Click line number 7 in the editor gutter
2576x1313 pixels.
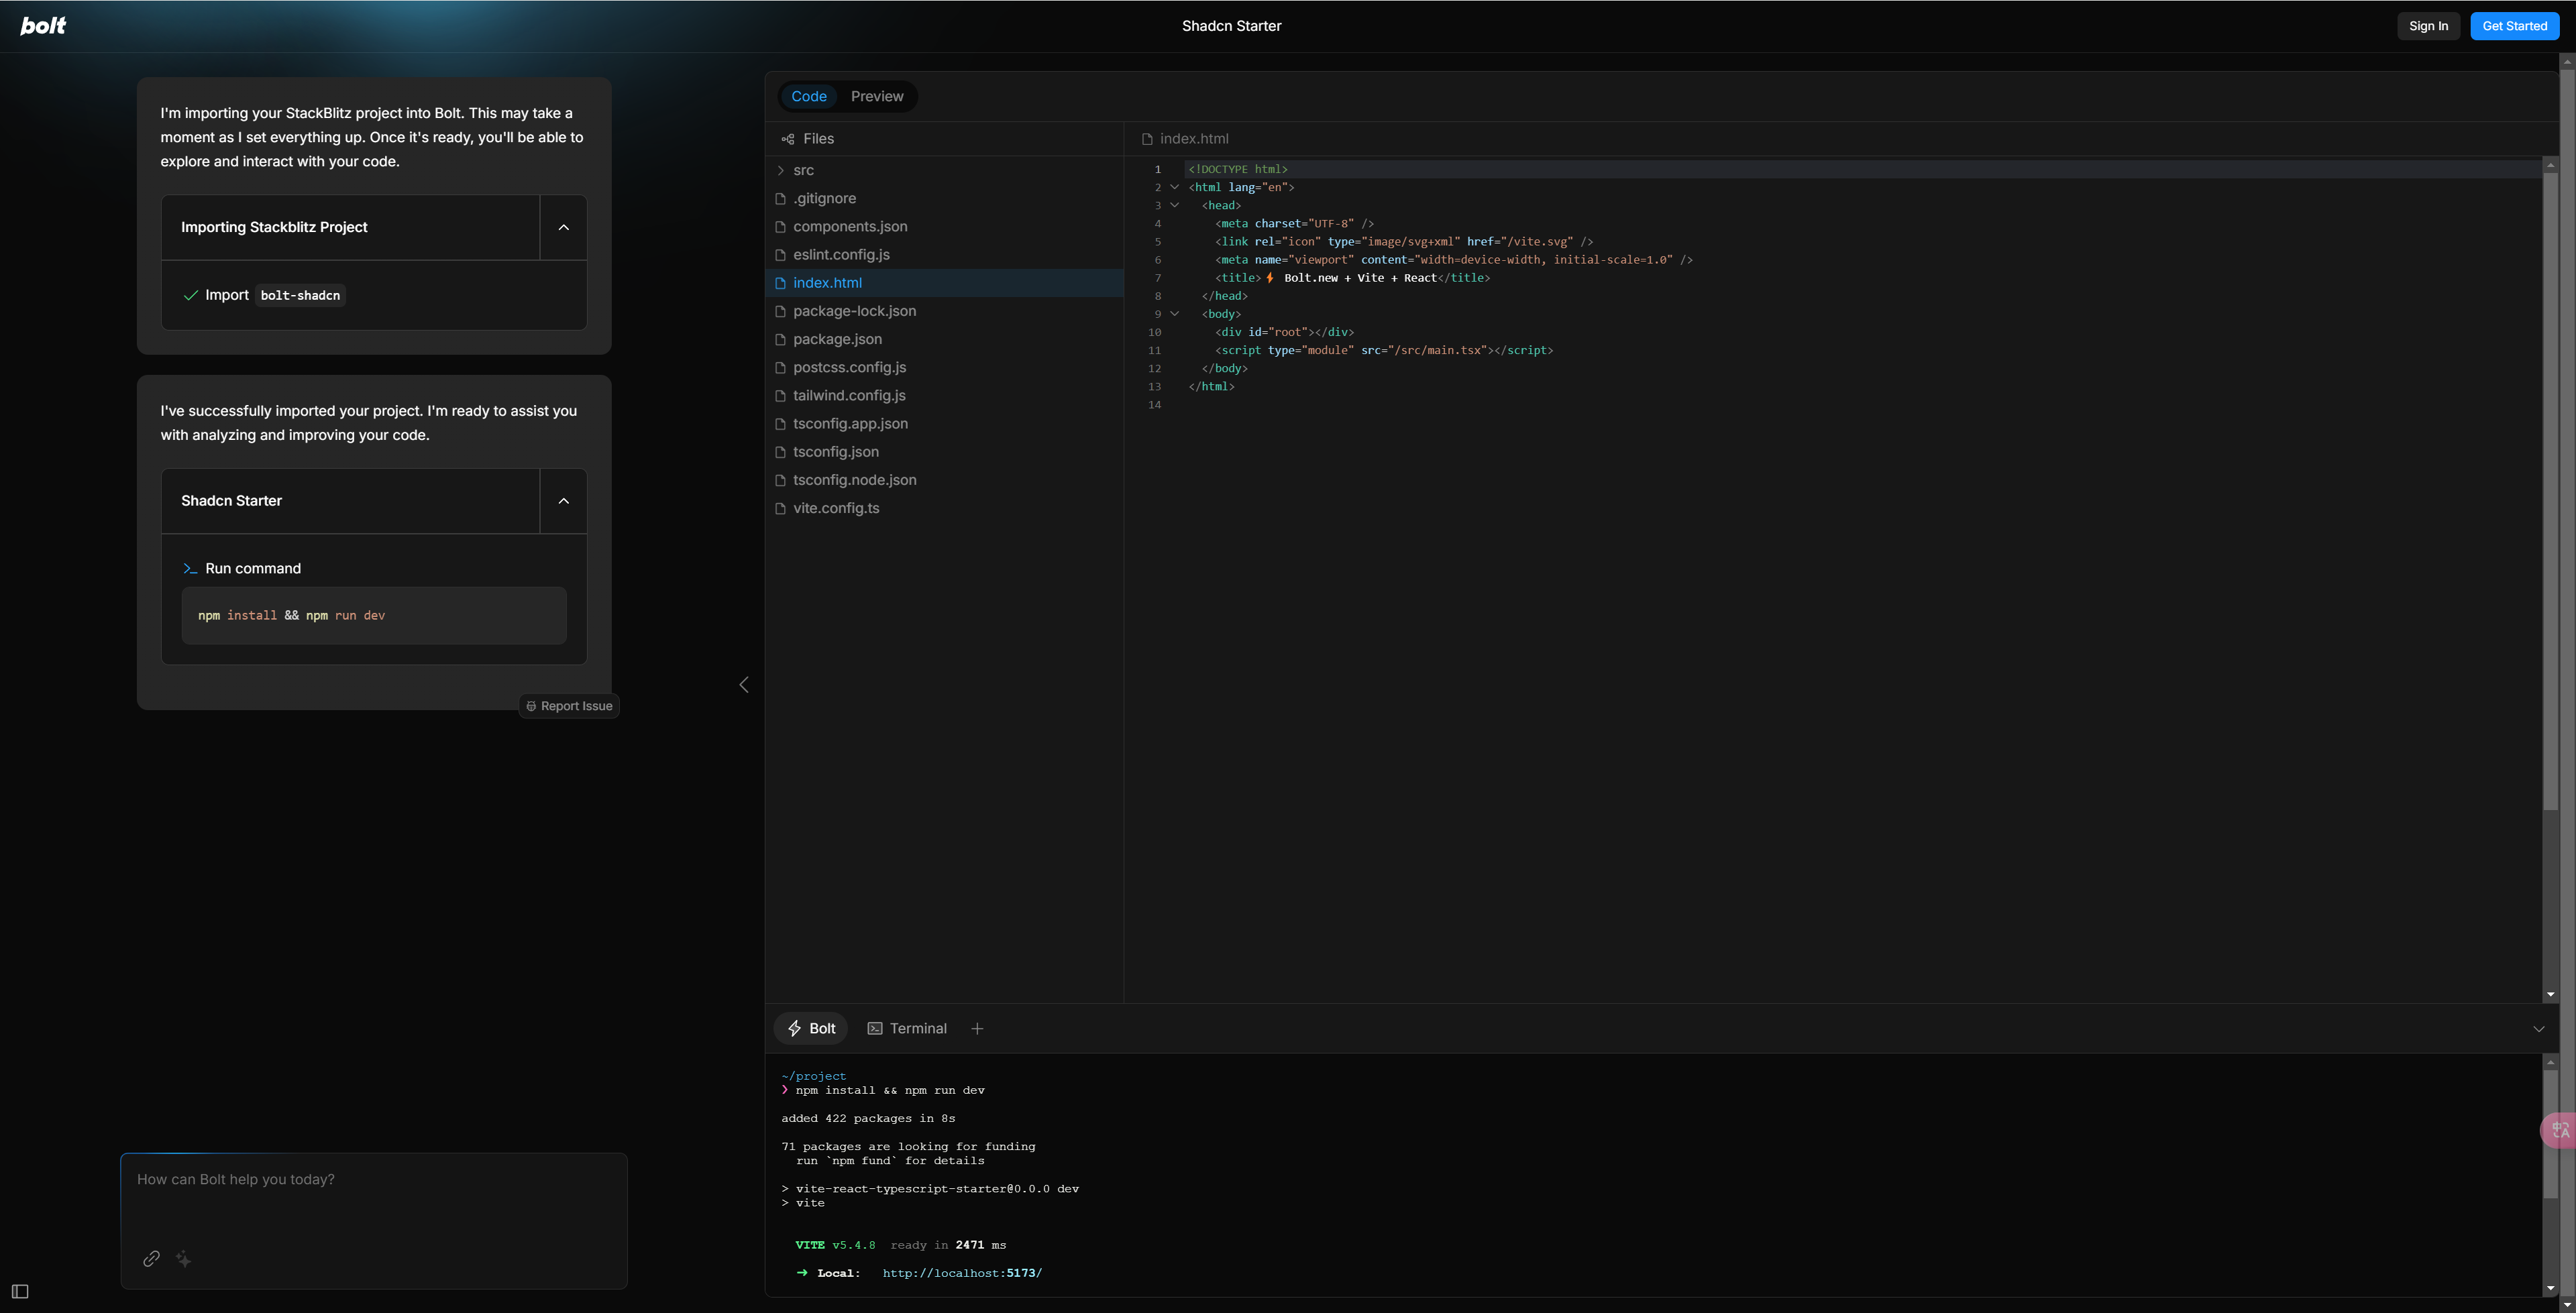tap(1157, 278)
